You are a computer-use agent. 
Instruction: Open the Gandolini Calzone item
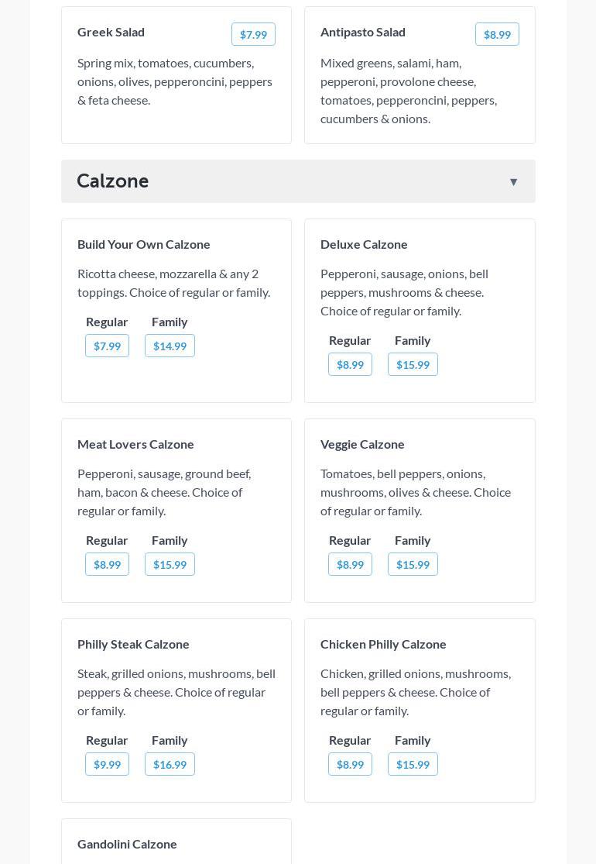[127, 844]
